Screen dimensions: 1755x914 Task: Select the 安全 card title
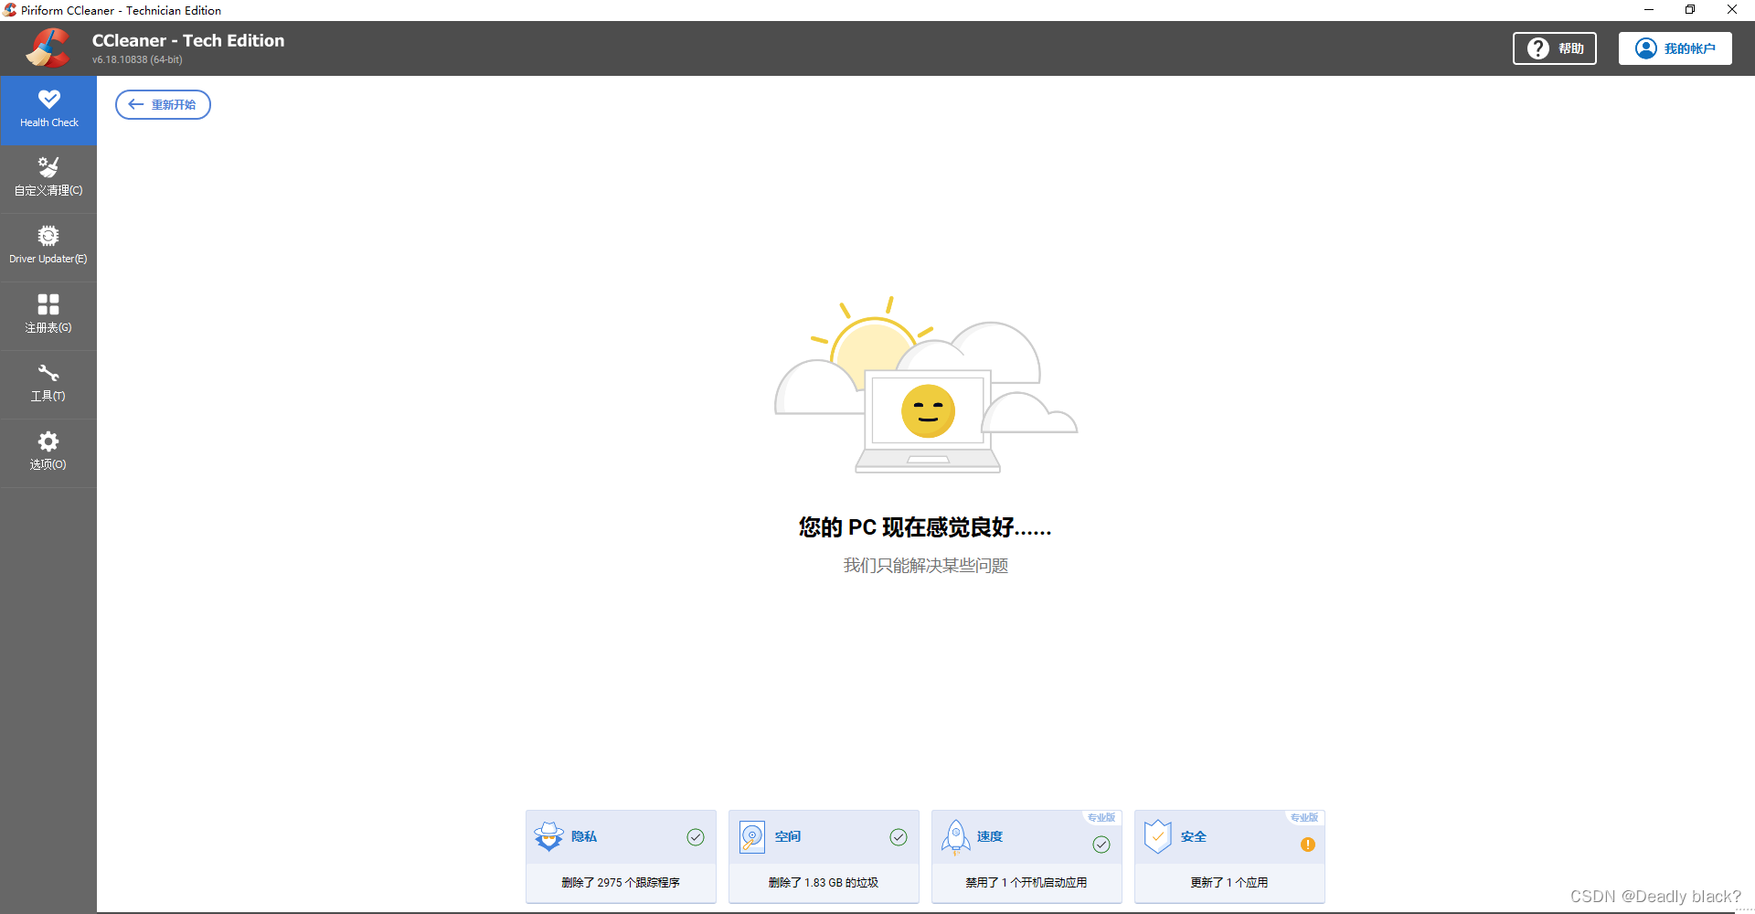(x=1194, y=836)
